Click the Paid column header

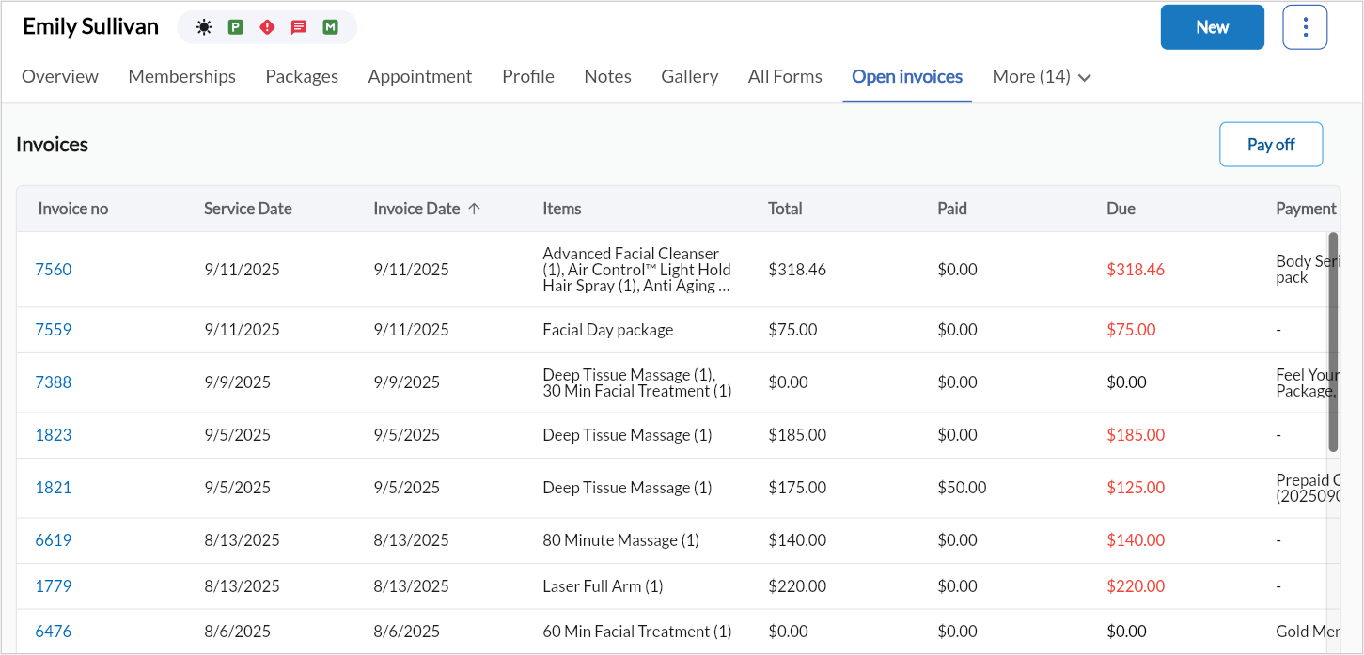pos(952,209)
